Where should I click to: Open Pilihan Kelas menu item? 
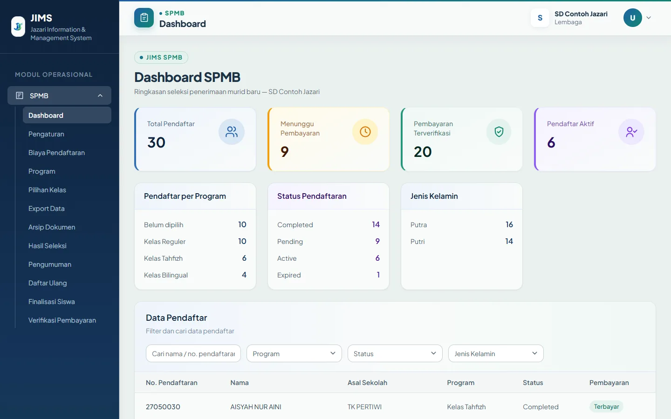point(67,189)
